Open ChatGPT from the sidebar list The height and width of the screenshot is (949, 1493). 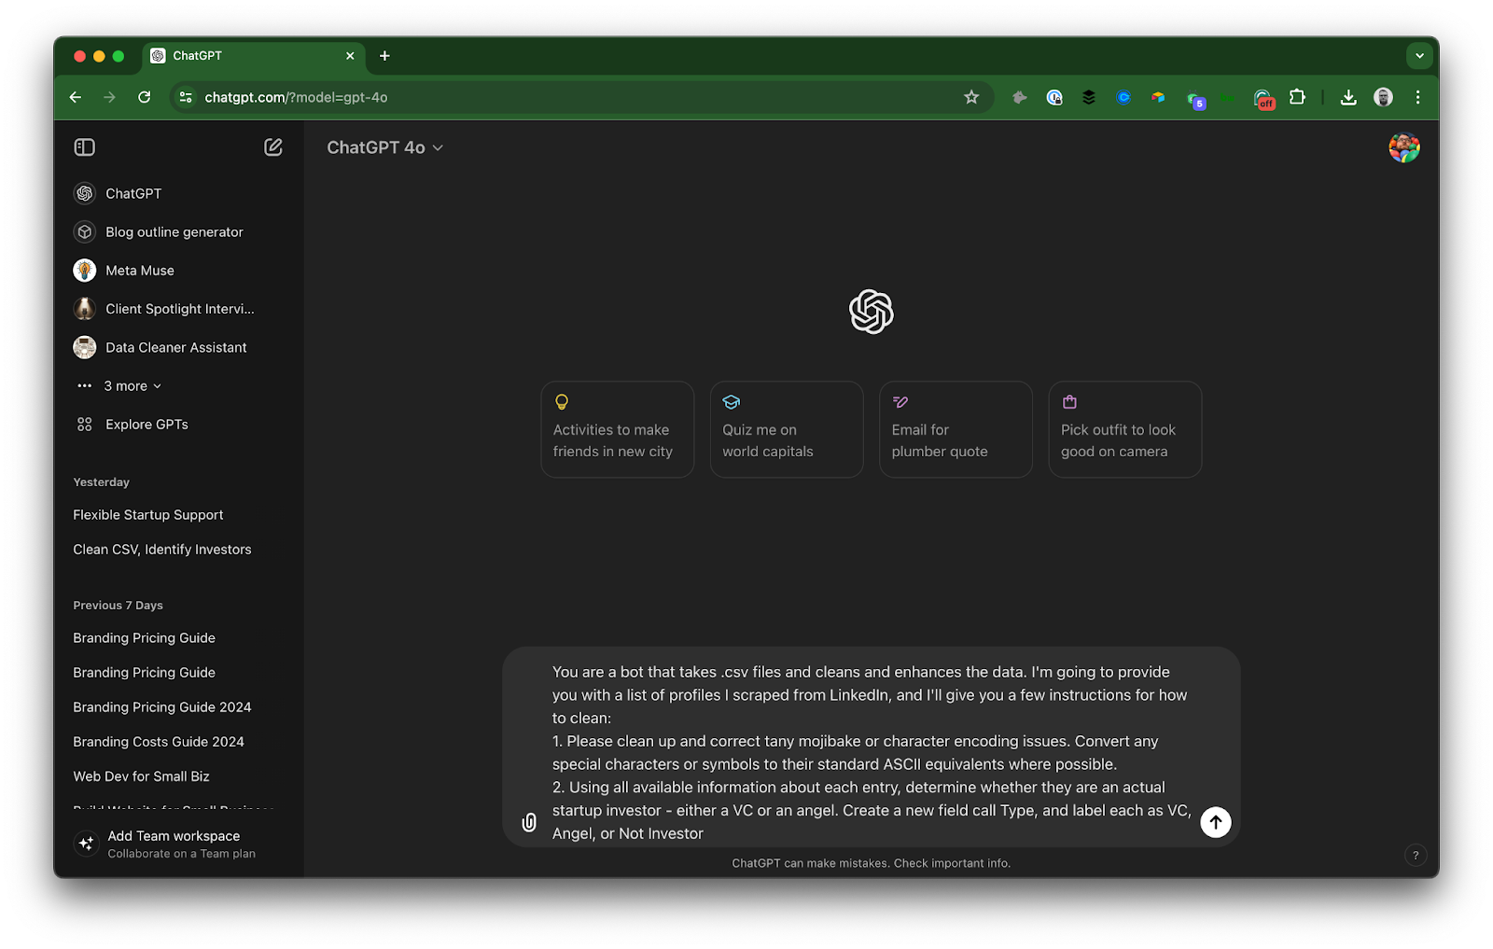179,193
